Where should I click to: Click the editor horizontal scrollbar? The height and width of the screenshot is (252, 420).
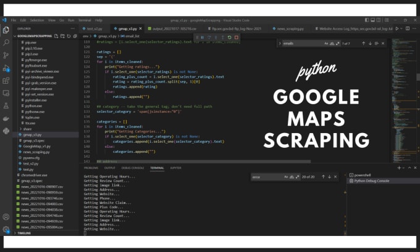(x=204, y=161)
